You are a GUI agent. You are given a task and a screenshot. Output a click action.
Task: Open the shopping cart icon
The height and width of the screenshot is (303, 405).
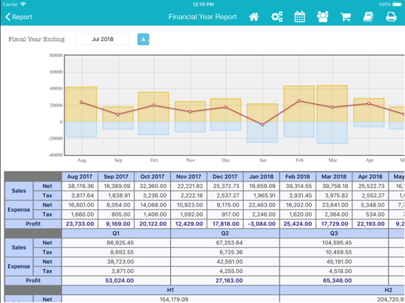[x=346, y=17]
